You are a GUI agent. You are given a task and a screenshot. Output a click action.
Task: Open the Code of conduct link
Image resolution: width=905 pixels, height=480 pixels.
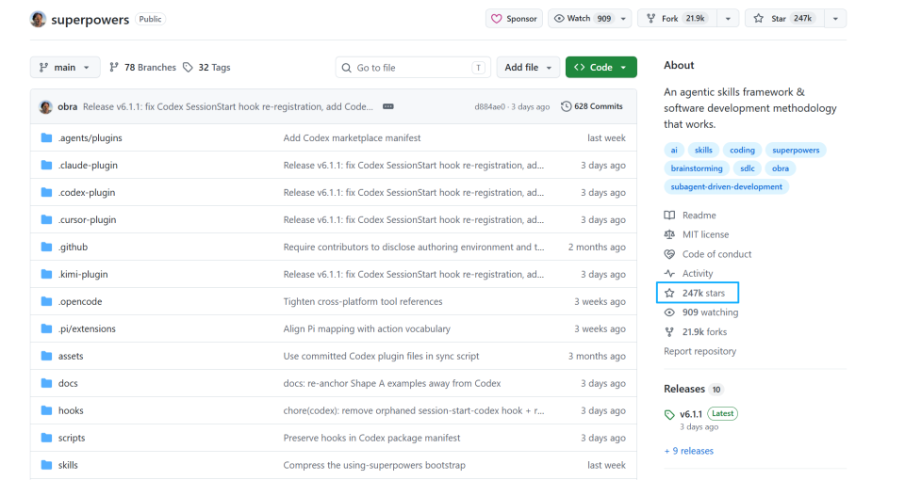tap(708, 254)
